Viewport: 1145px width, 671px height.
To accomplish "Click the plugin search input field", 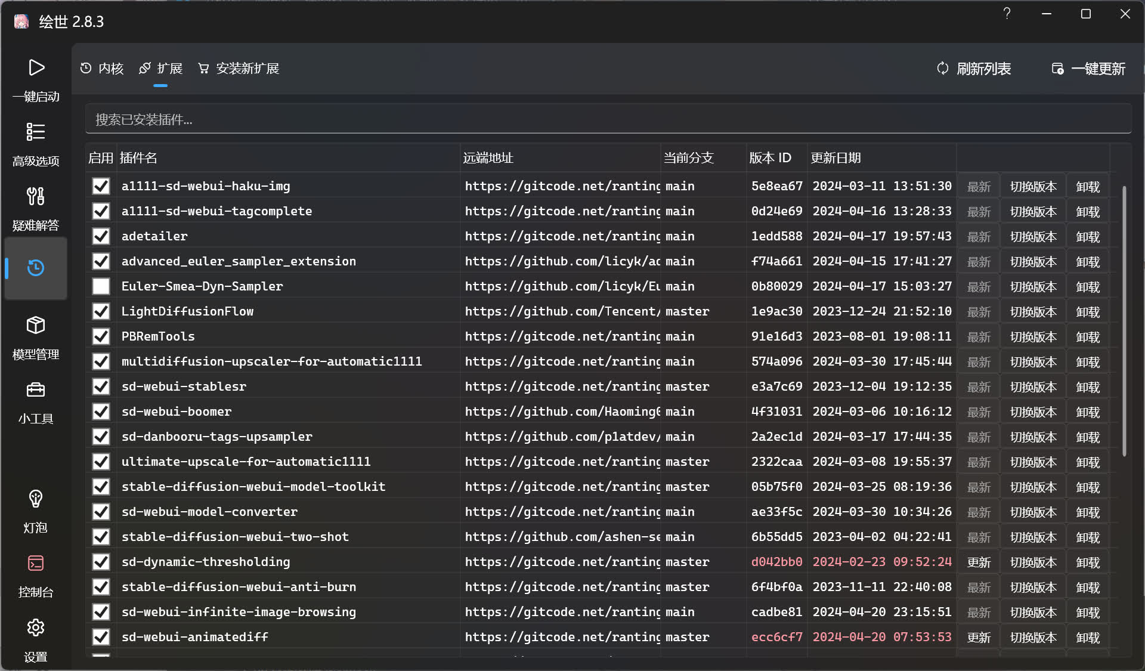I will coord(608,119).
